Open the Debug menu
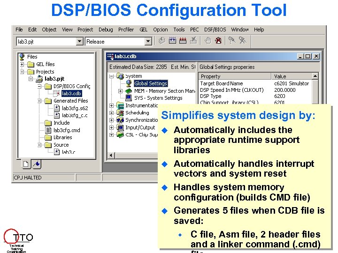This screenshot has width=338, height=253. (106, 30)
